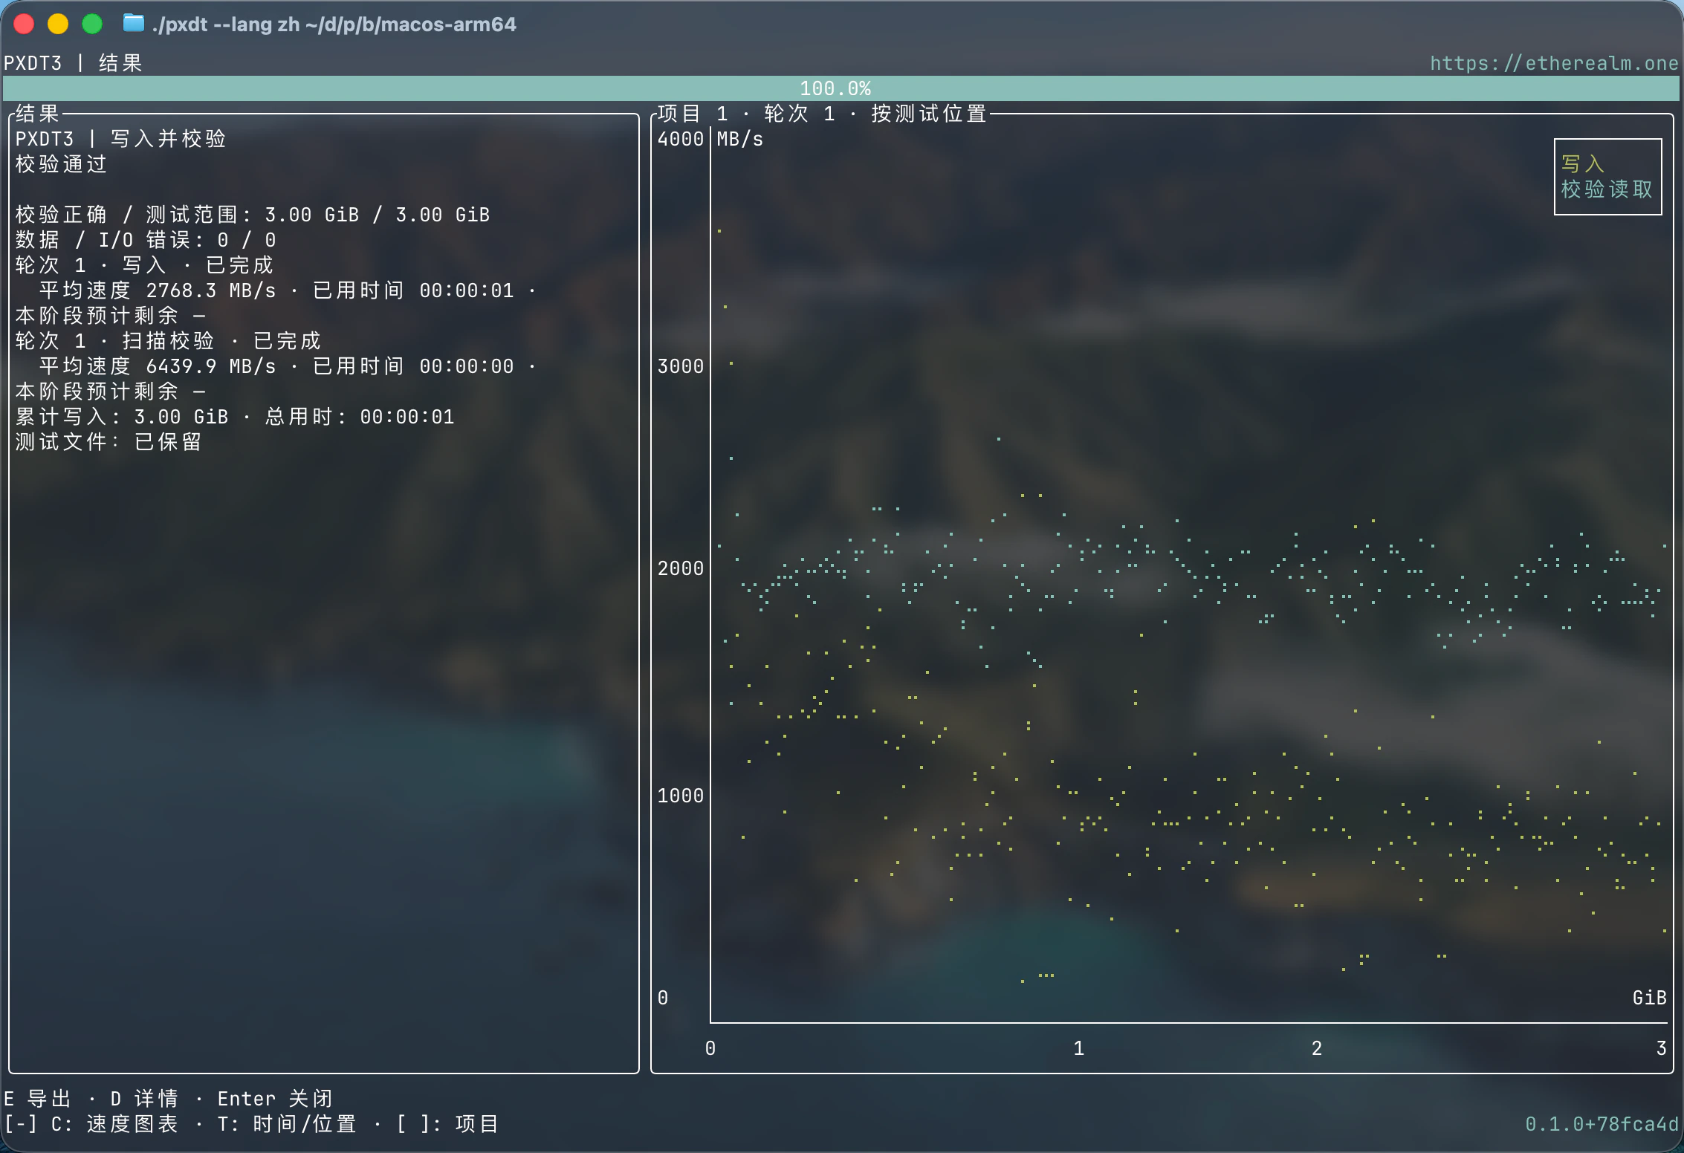The width and height of the screenshot is (1684, 1153).
Task: Click the '校验通过' status line
Action: click(x=62, y=163)
